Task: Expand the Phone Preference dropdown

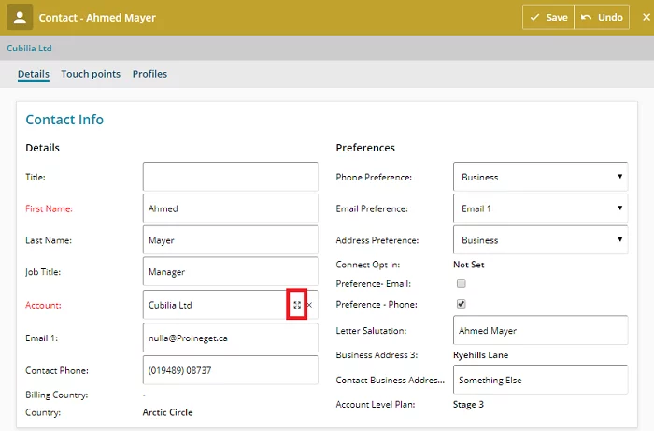Action: (x=539, y=177)
